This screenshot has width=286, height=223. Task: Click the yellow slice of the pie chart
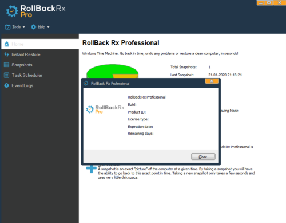(x=125, y=76)
